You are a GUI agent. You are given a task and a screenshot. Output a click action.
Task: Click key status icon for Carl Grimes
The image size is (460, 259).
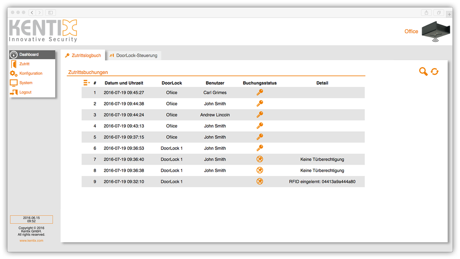pyautogui.click(x=260, y=92)
